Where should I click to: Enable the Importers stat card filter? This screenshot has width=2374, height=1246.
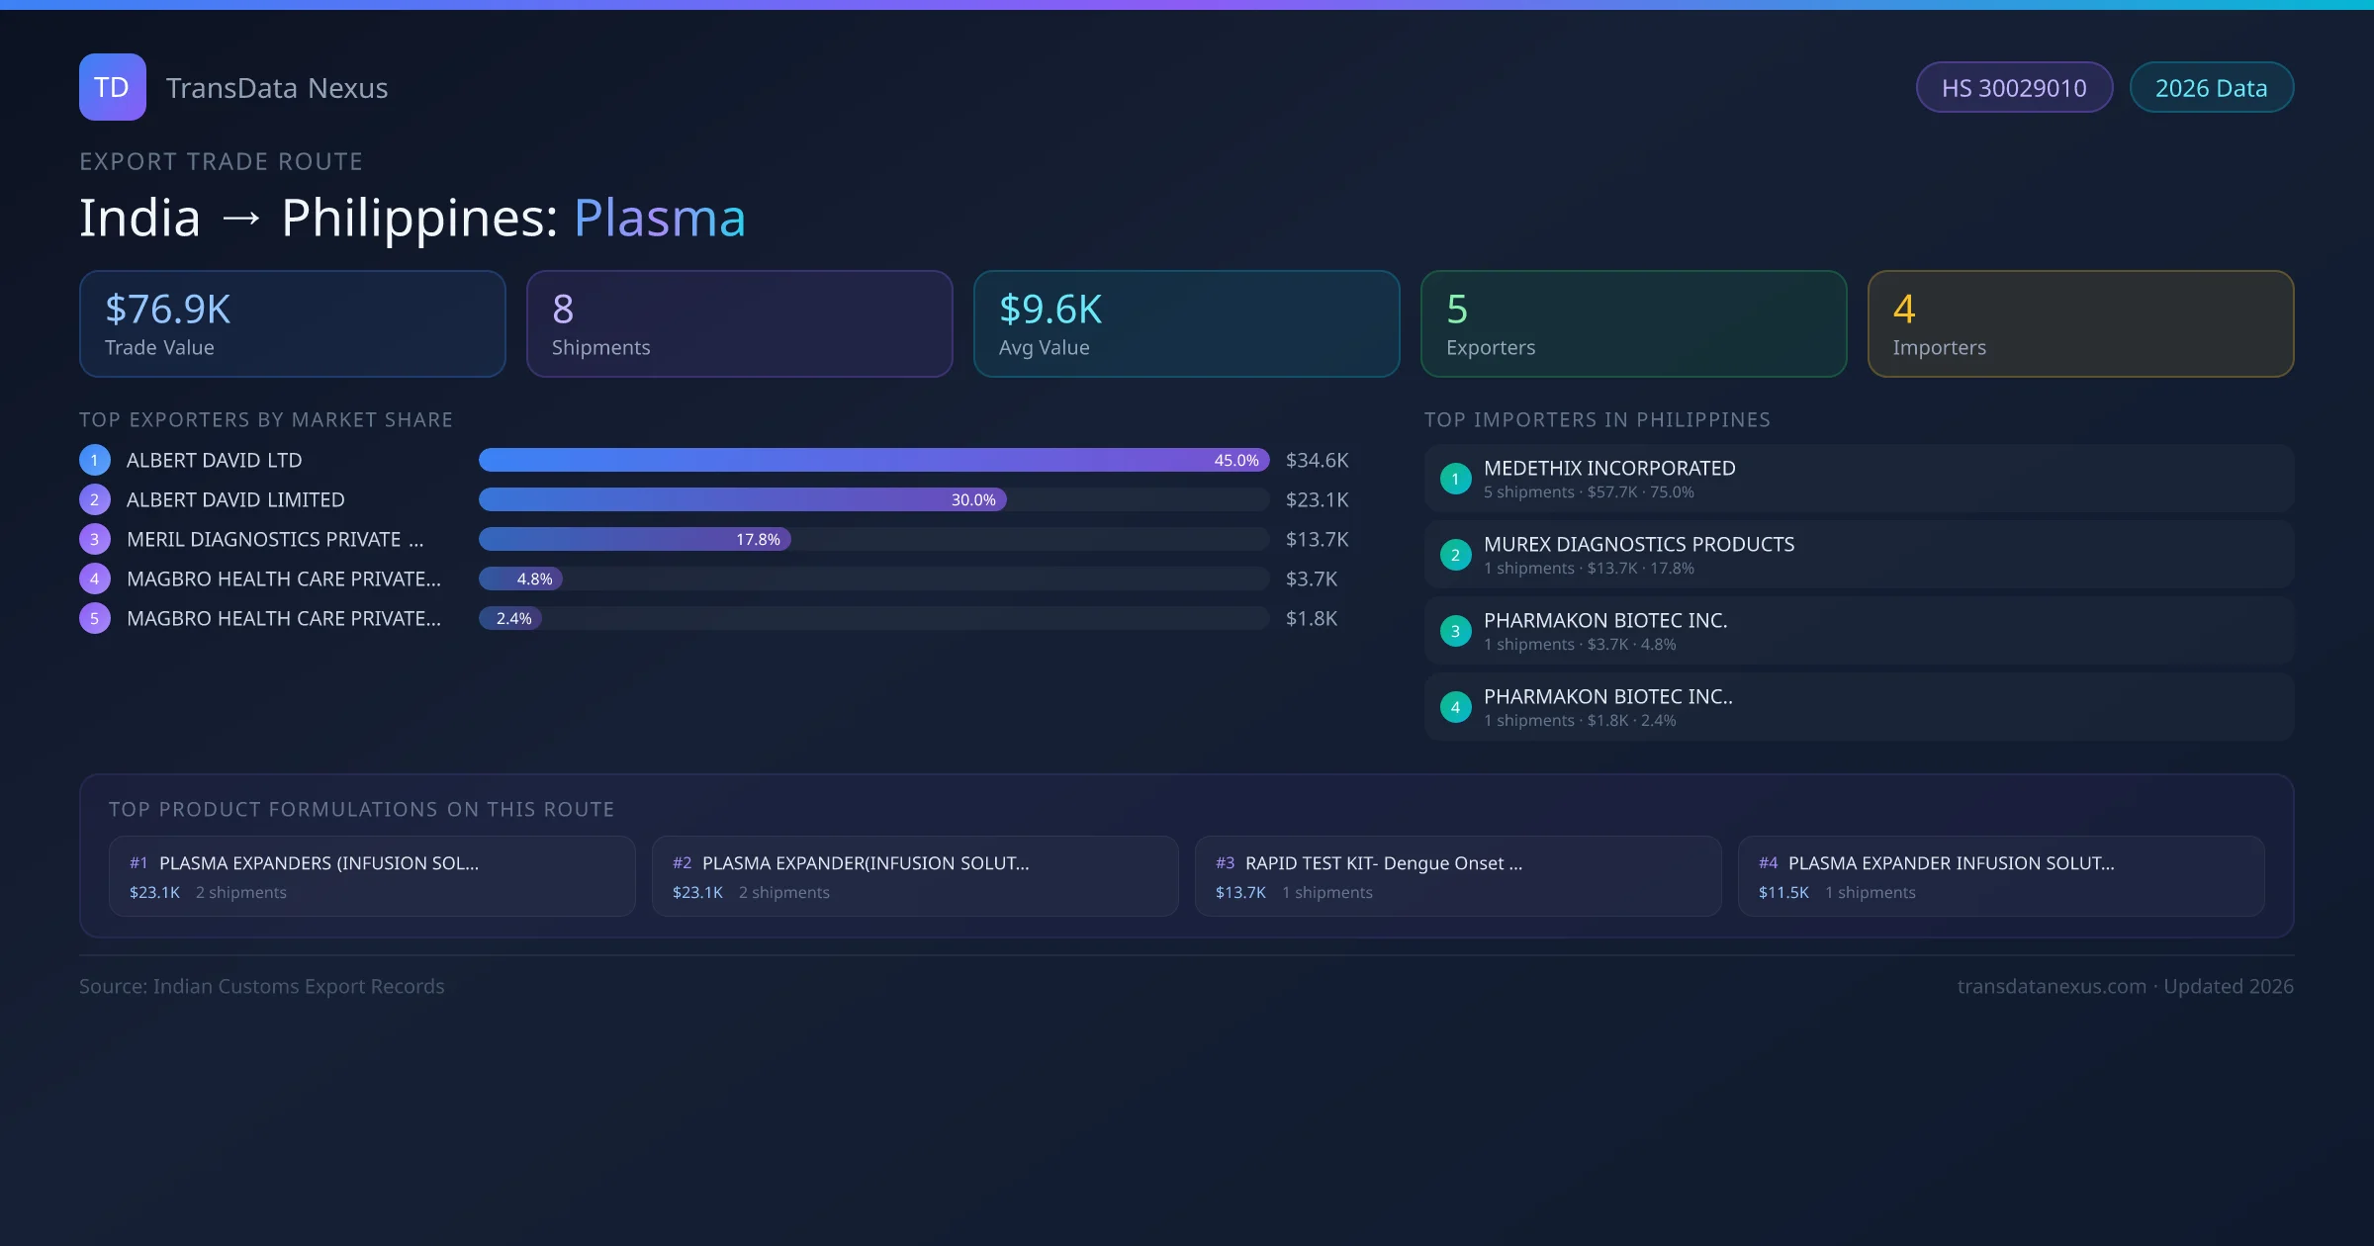(x=2080, y=323)
